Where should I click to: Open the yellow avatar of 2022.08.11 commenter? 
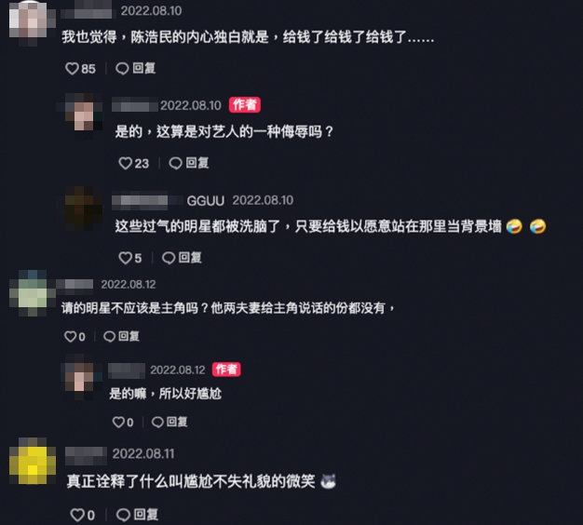click(33, 461)
